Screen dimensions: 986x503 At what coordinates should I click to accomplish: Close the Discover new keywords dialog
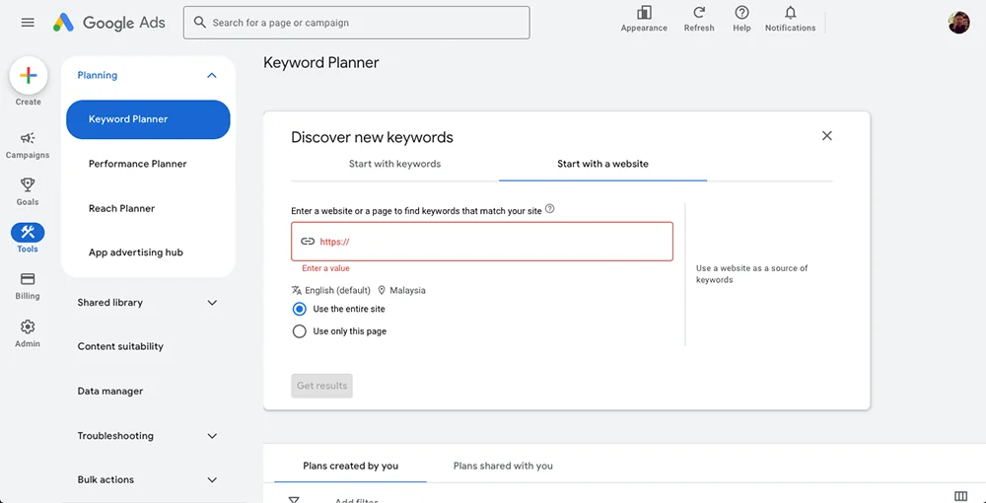click(827, 136)
